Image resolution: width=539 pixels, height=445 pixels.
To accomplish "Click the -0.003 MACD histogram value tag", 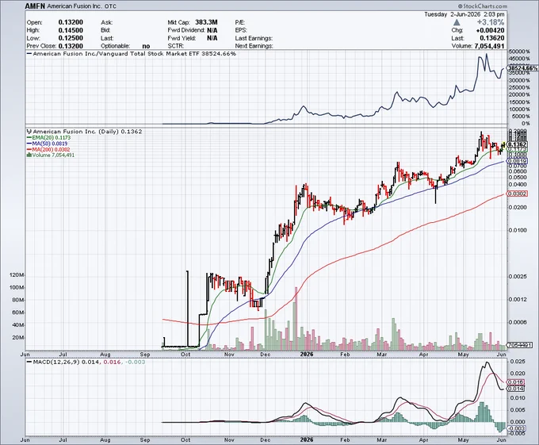I will click(x=516, y=428).
